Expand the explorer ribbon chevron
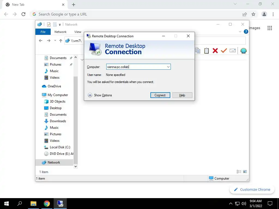 click(240, 32)
